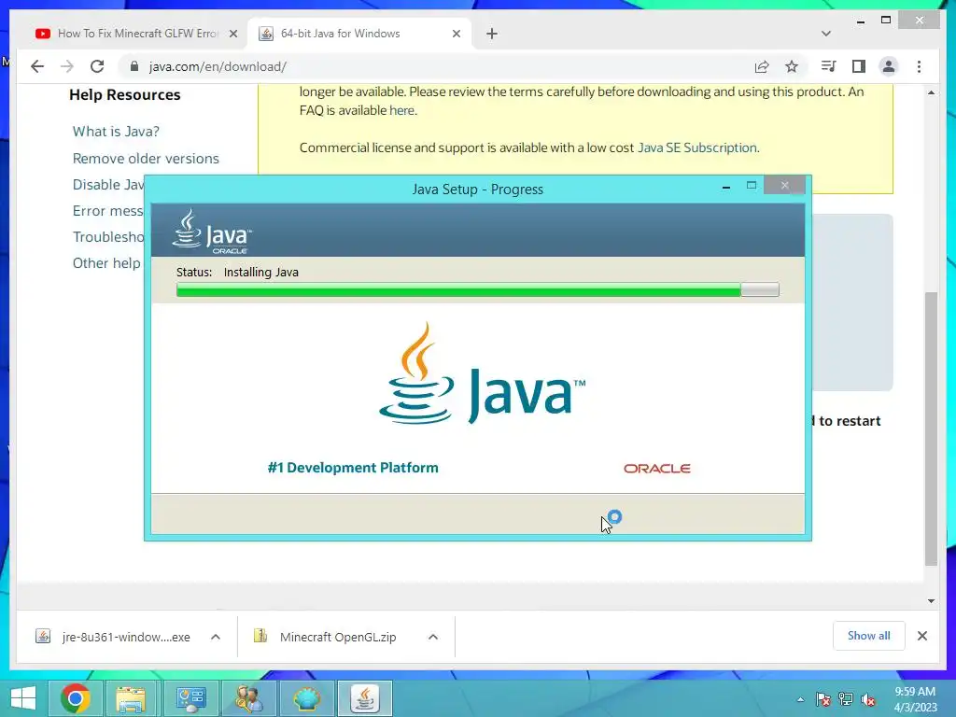956x717 pixels.
Task: Show hidden system tray icons
Action: click(800, 699)
